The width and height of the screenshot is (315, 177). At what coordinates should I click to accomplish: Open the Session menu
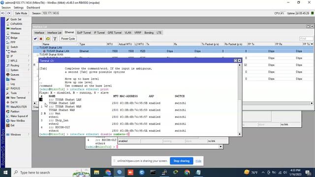(6, 8)
